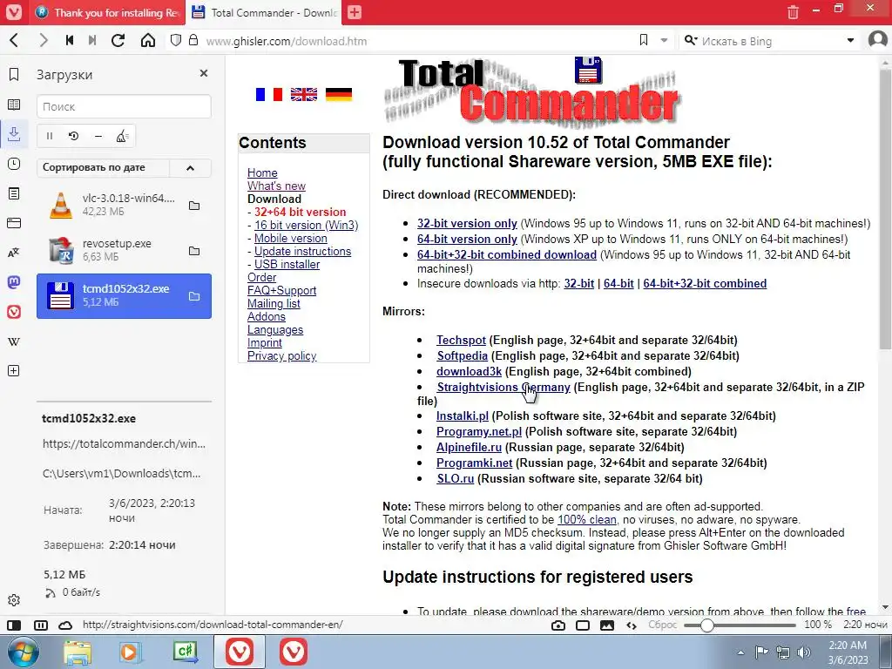Viewport: 892px width, 669px height.
Task: Clear finished downloads with broom icon
Action: pos(122,136)
